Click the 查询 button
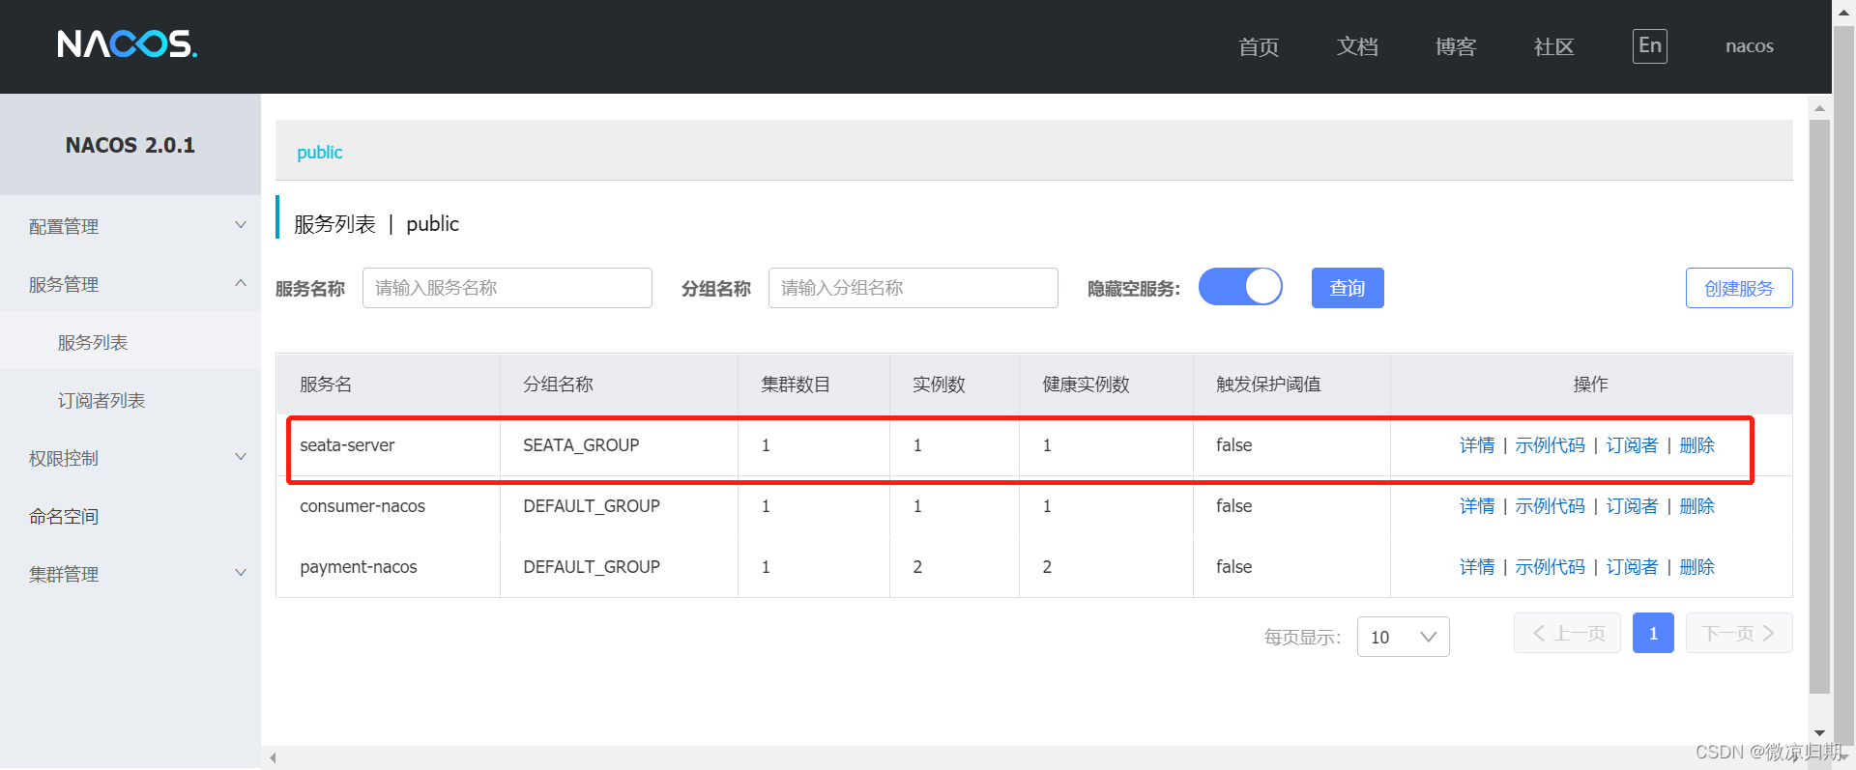The height and width of the screenshot is (770, 1856). [1348, 288]
